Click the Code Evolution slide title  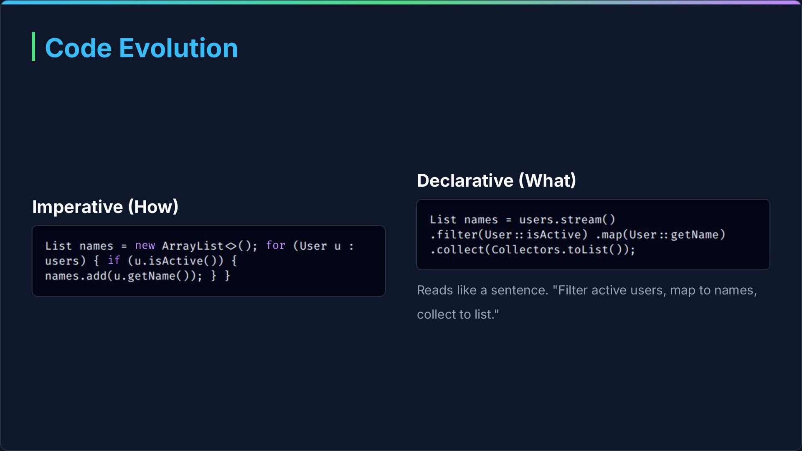click(141, 48)
